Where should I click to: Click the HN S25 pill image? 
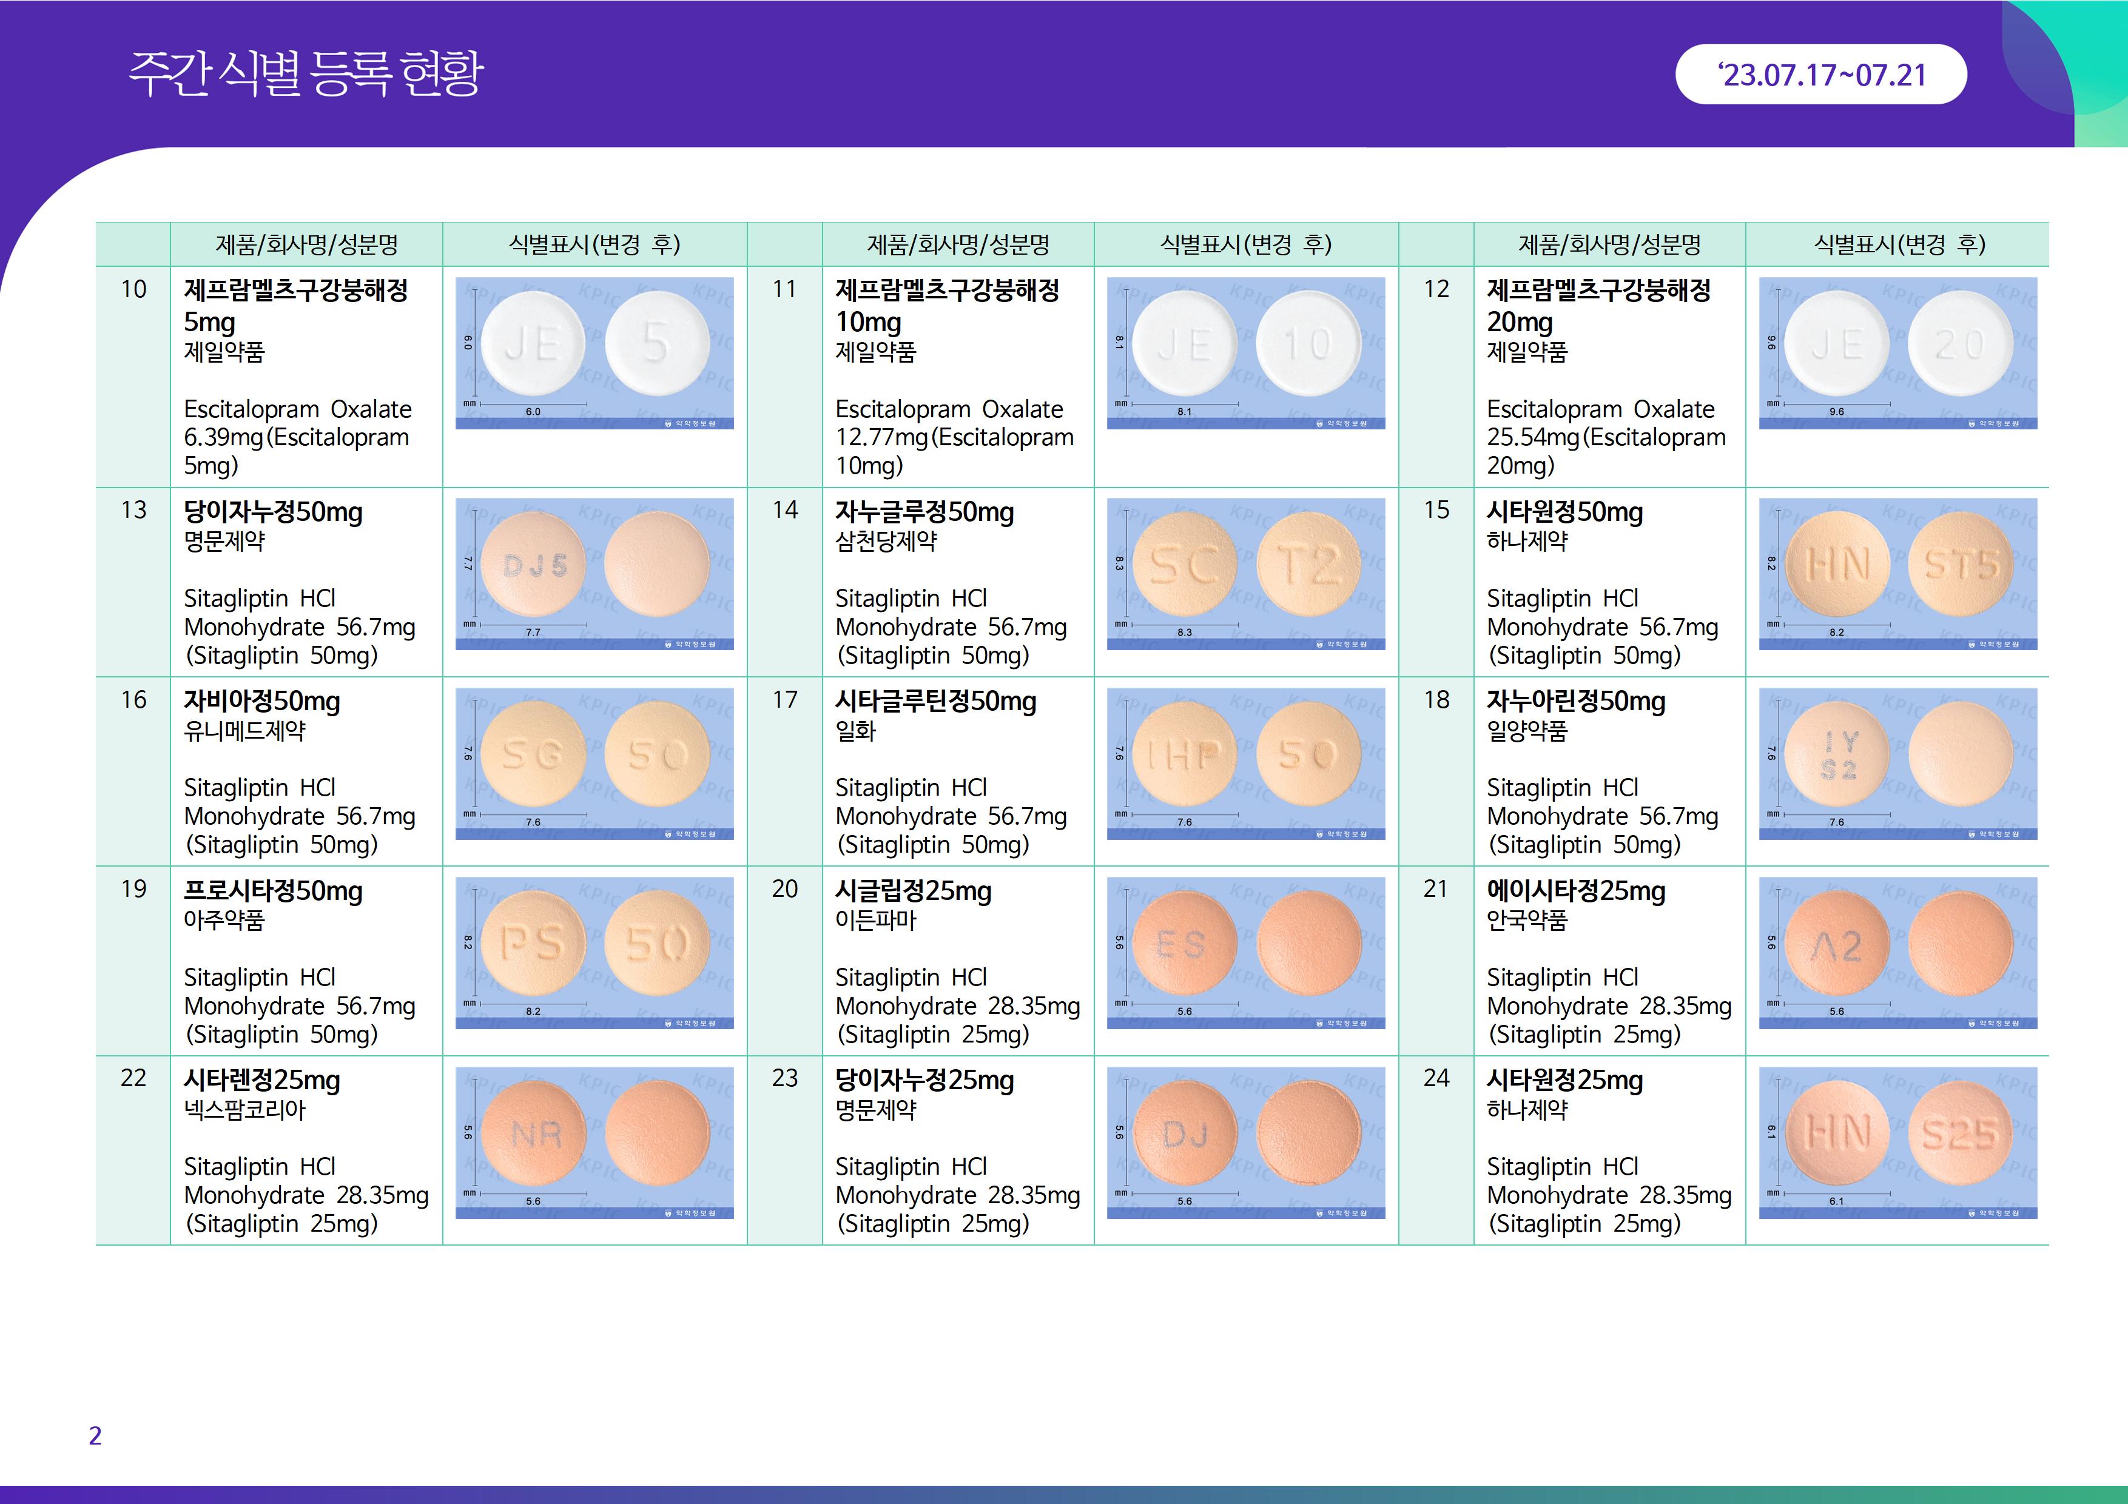(1897, 1143)
